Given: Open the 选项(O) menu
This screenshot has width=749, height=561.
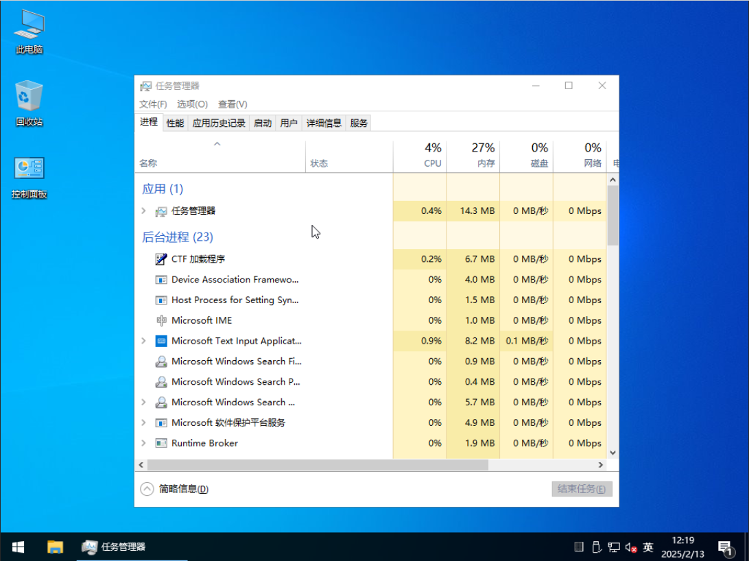Looking at the screenshot, I should coord(192,104).
